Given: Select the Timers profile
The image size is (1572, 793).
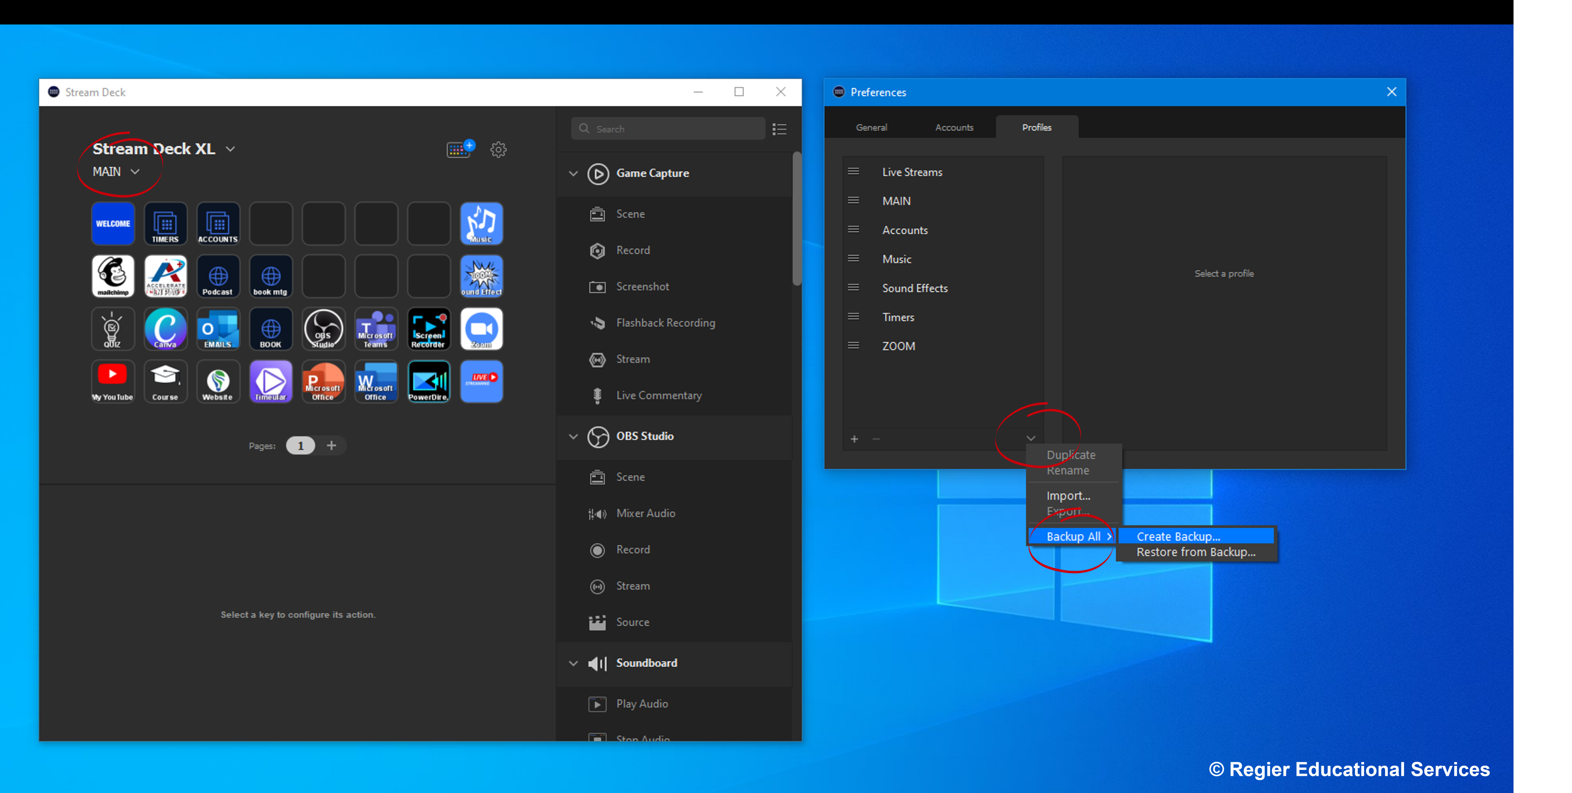Looking at the screenshot, I should (943, 317).
